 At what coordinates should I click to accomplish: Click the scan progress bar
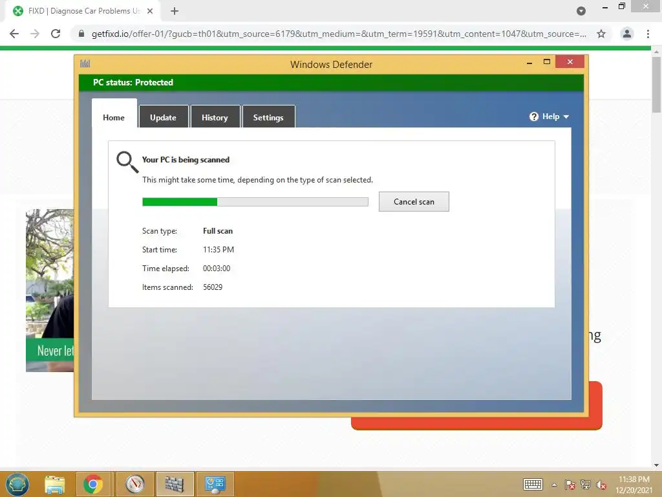click(255, 202)
